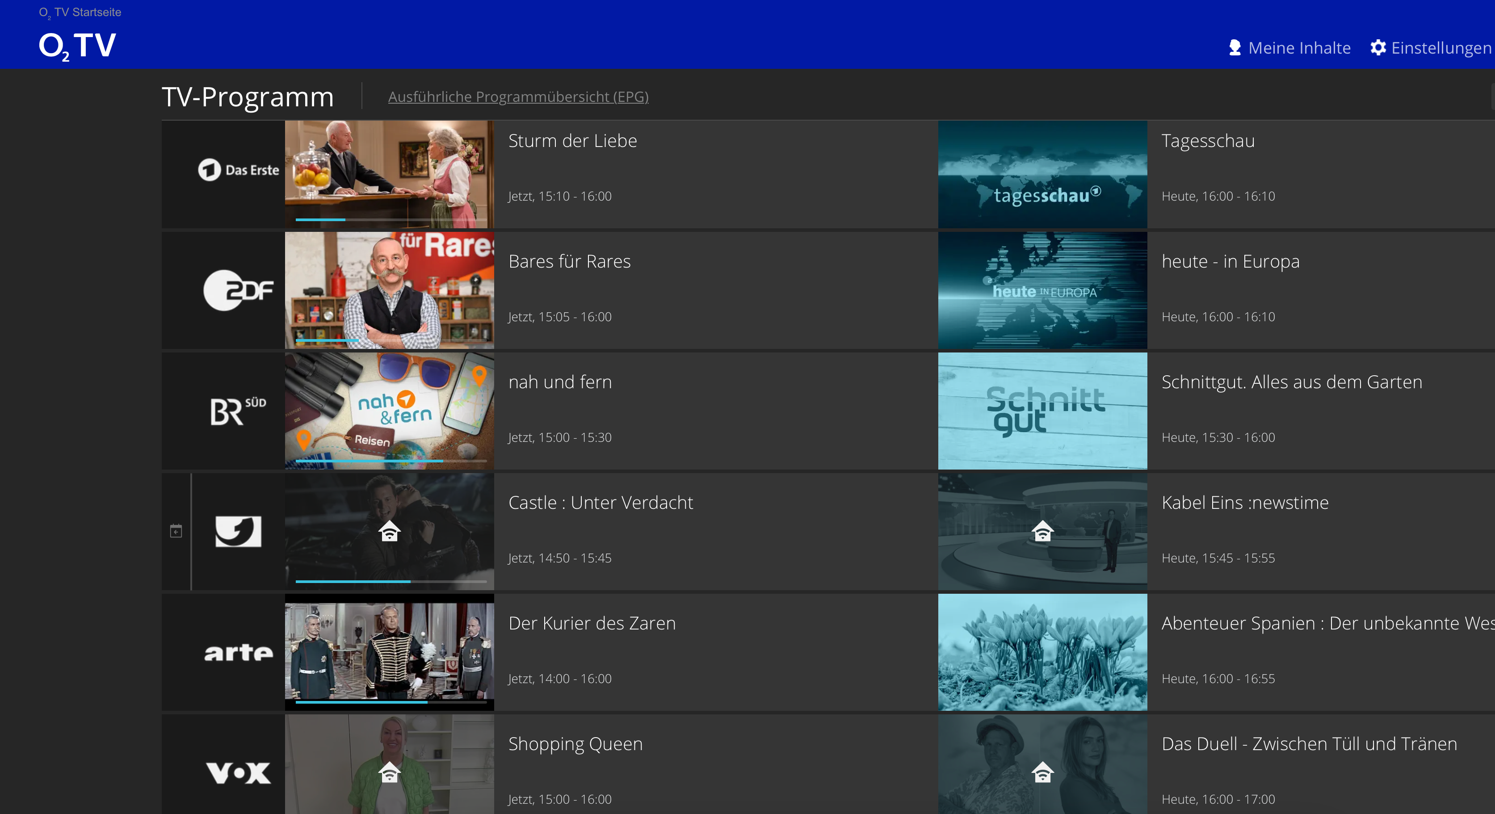Click time text 'Jetzt, 14:50 - 15:45'
Image resolution: width=1495 pixels, height=814 pixels.
(560, 559)
